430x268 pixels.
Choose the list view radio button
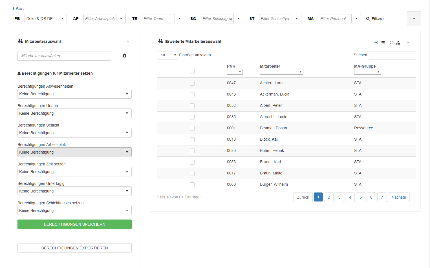point(376,43)
